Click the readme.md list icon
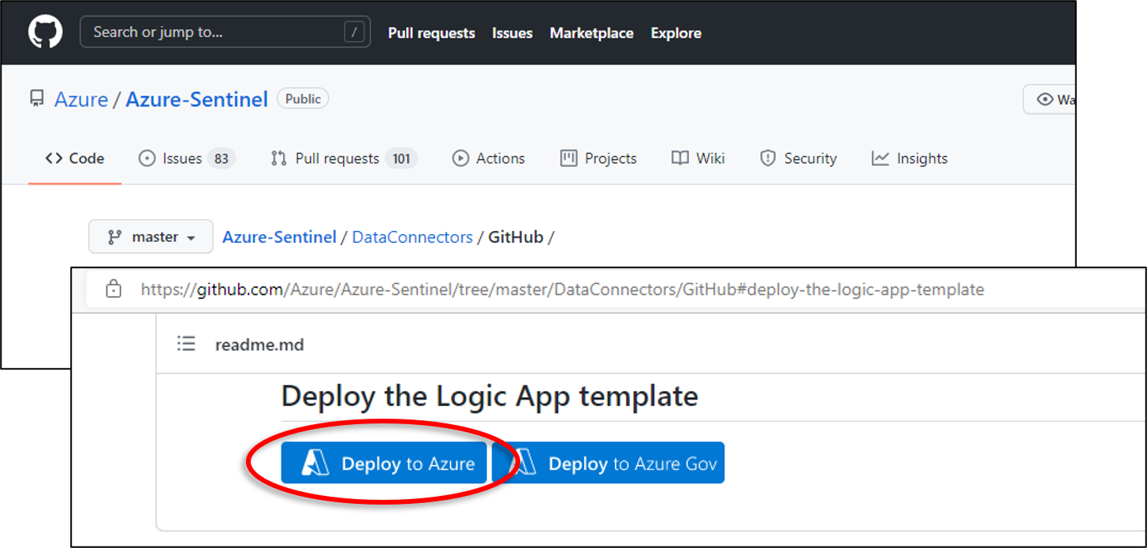Screen dimensions: 1147x548 tap(186, 343)
